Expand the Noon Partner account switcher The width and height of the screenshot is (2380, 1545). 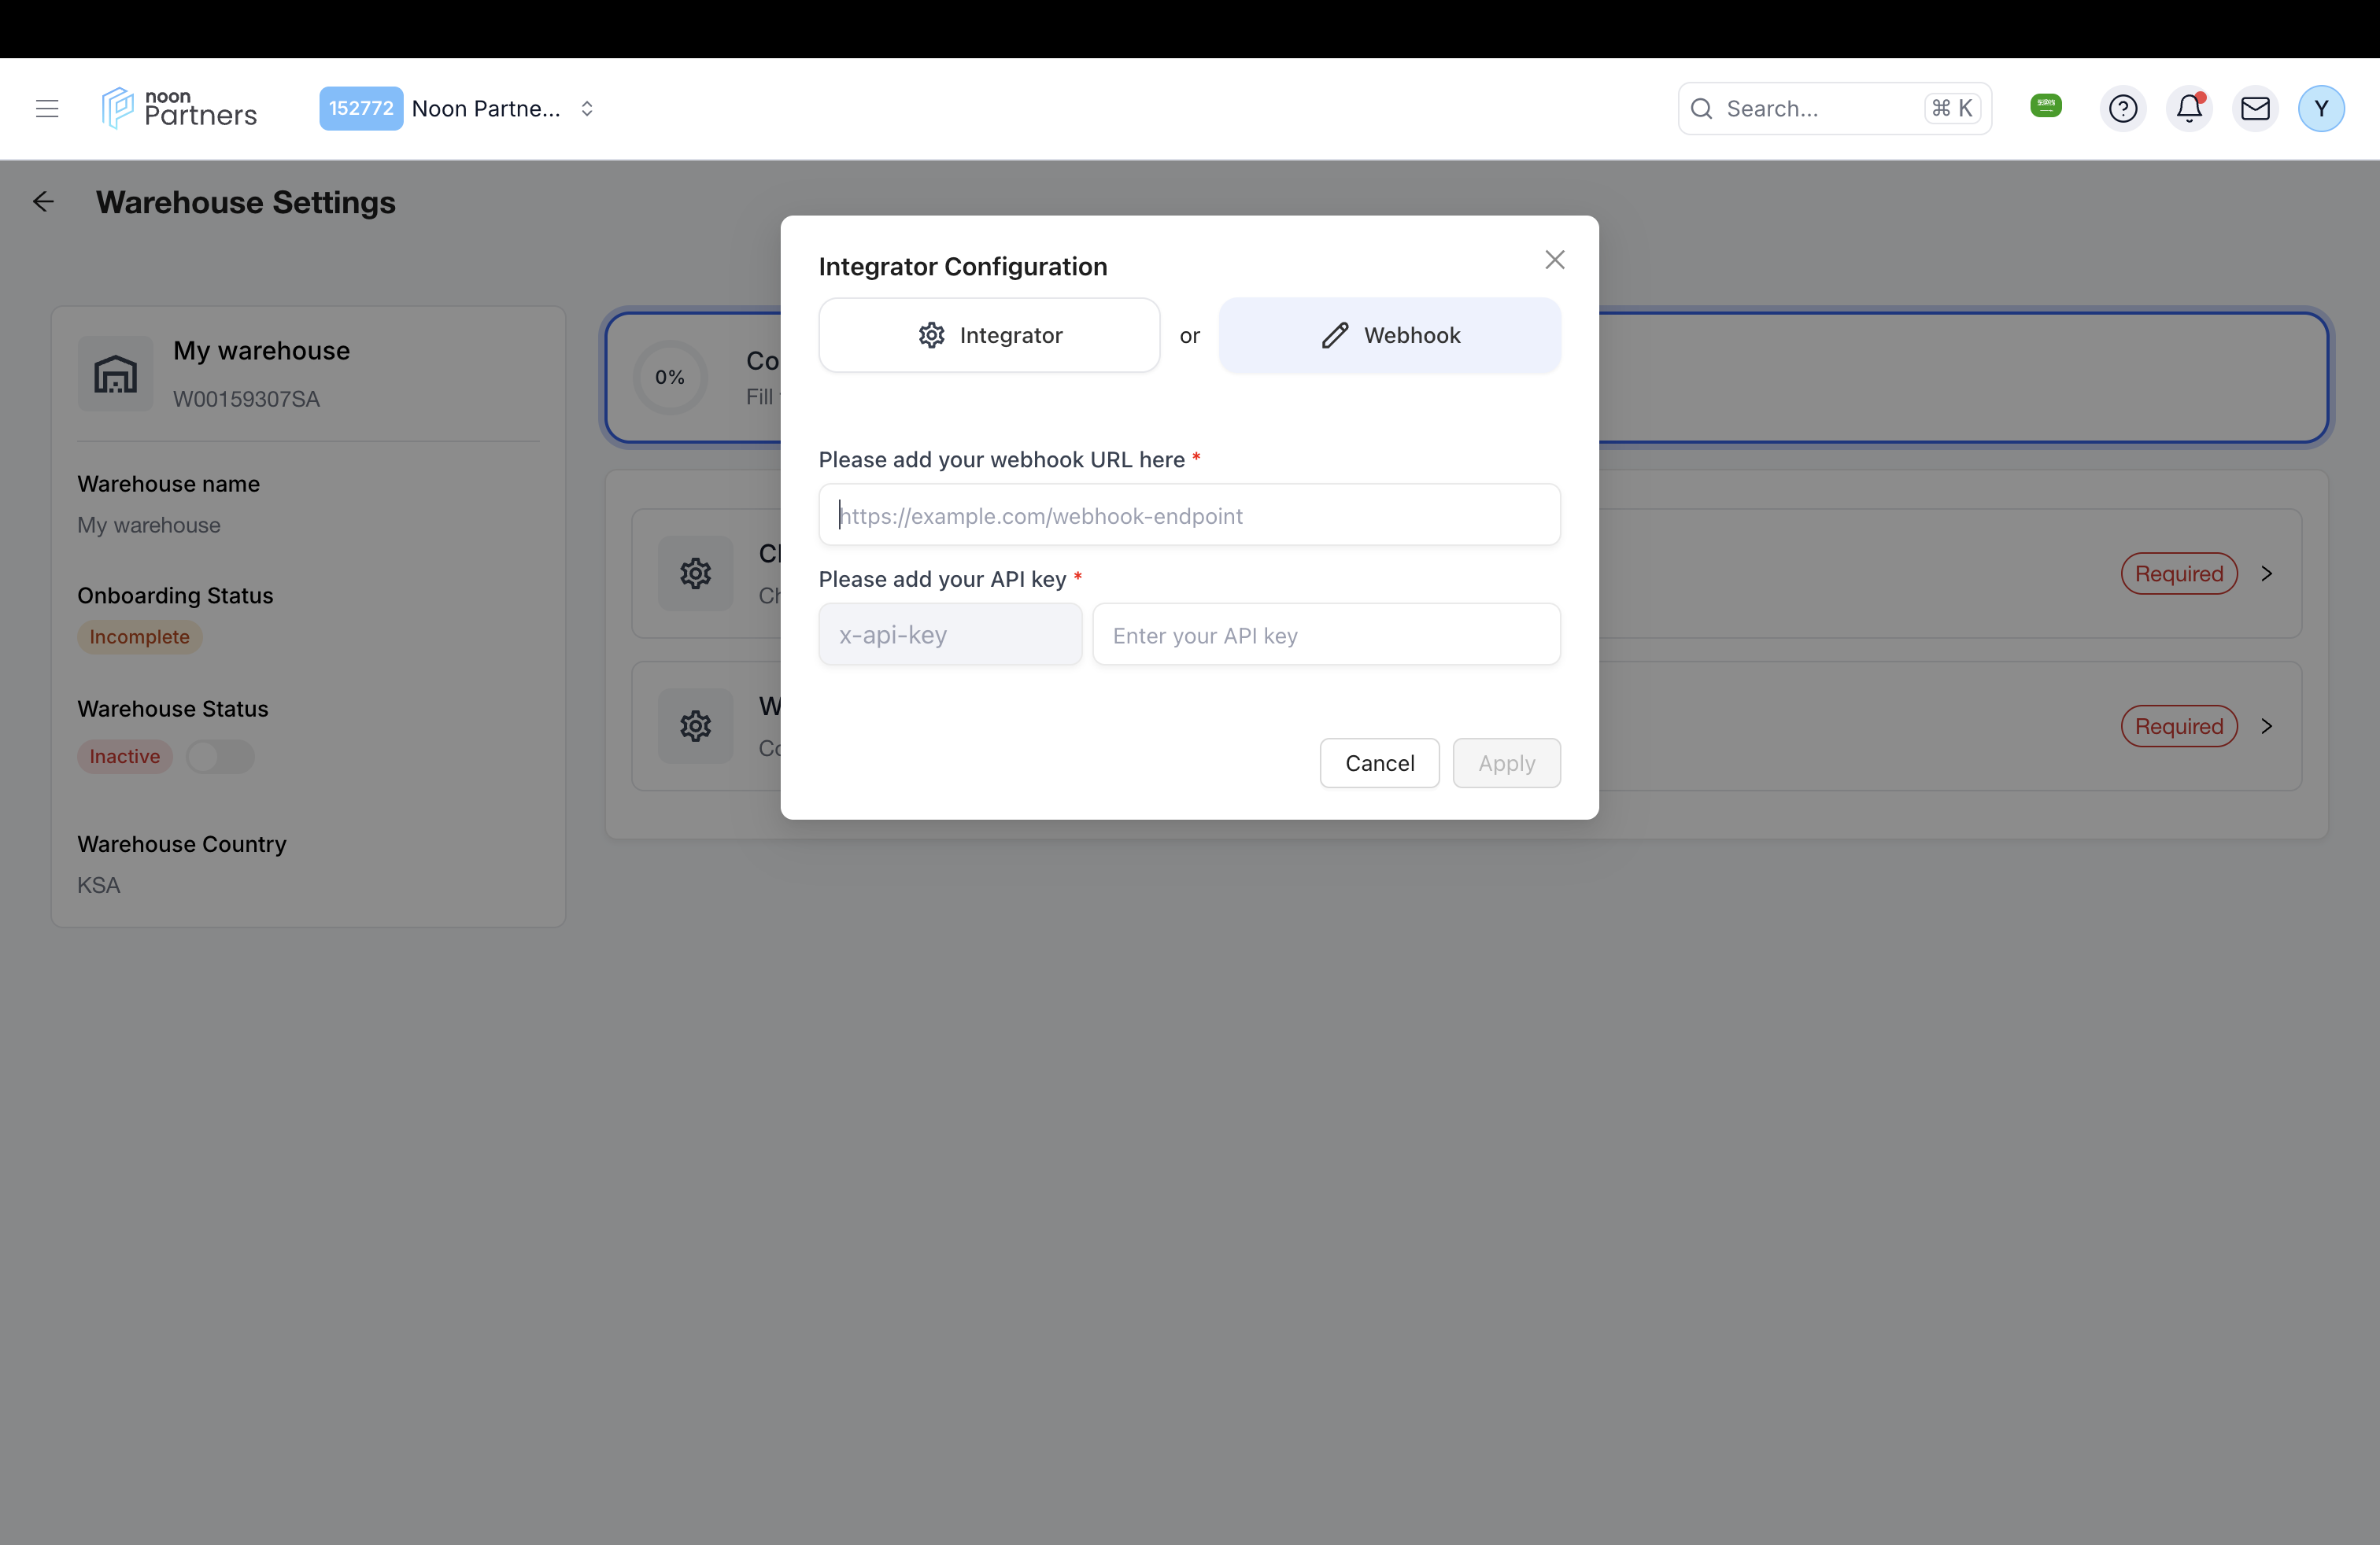pos(587,109)
